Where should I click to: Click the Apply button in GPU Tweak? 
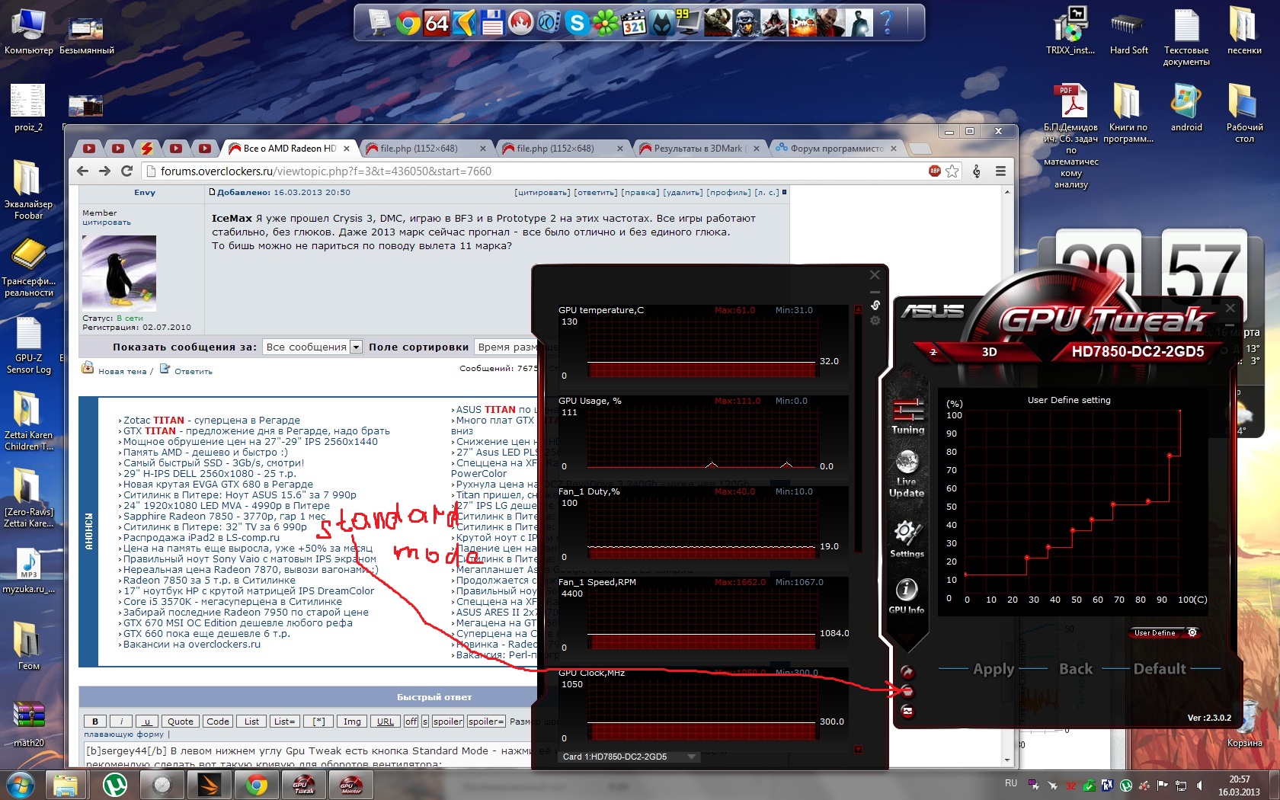994,669
